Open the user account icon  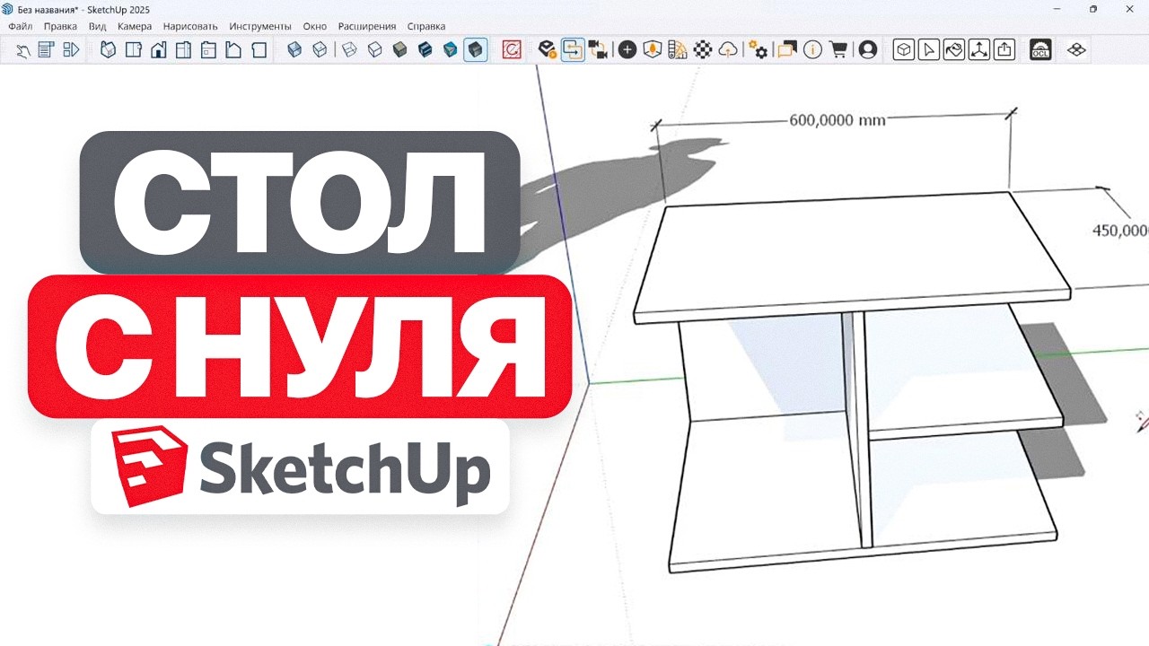pyautogui.click(x=867, y=50)
